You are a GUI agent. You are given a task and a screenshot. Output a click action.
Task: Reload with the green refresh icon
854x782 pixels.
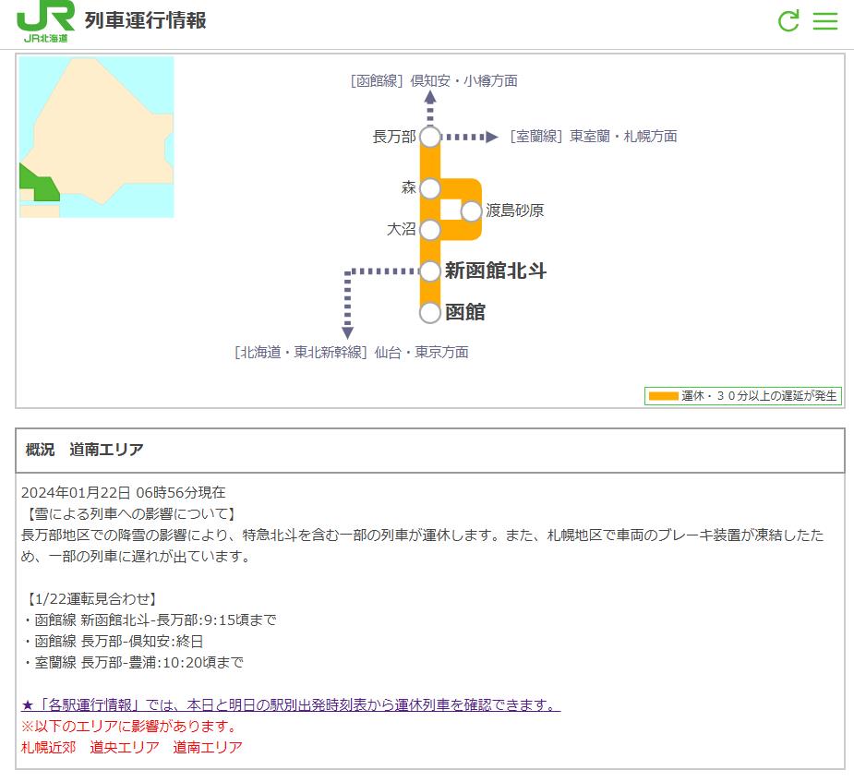788,20
